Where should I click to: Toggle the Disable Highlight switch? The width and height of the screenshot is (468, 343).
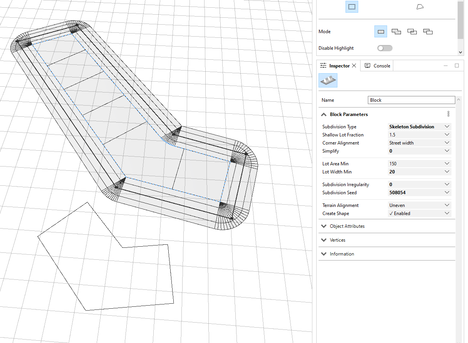click(x=385, y=48)
